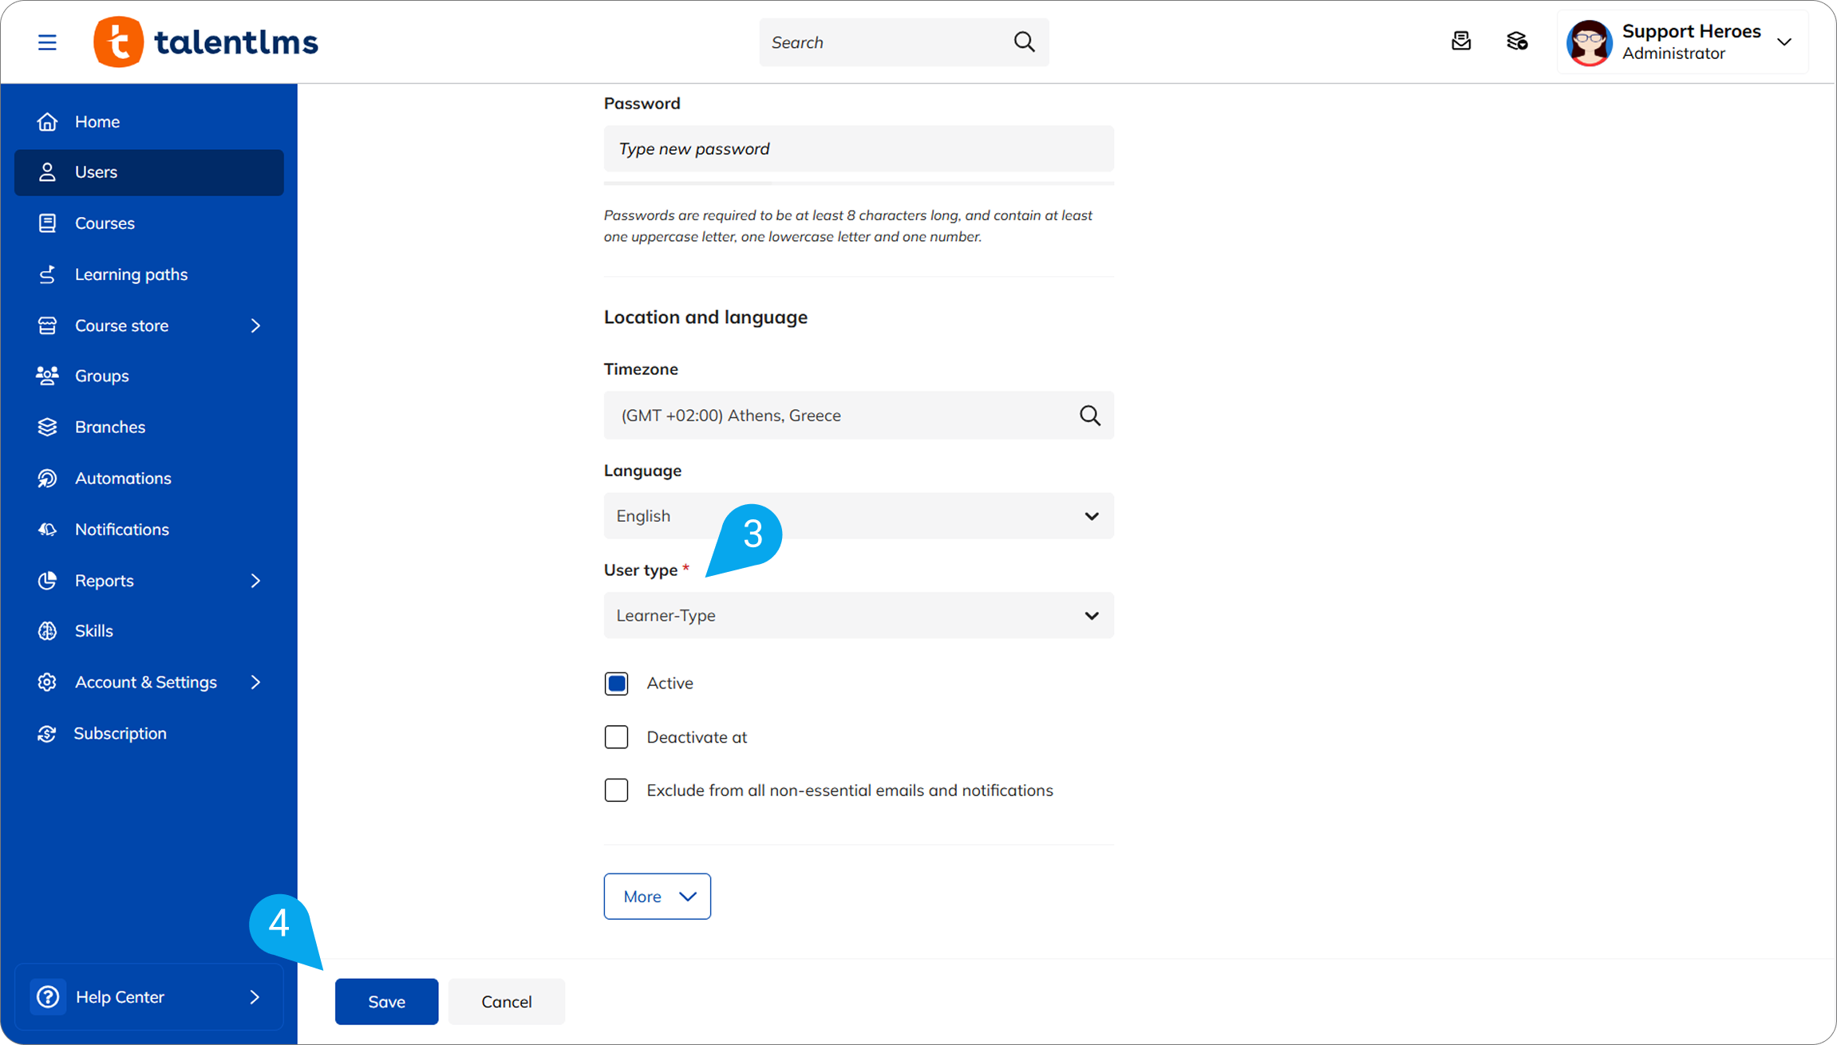Expand the More options button
The width and height of the screenshot is (1837, 1045).
(657, 897)
